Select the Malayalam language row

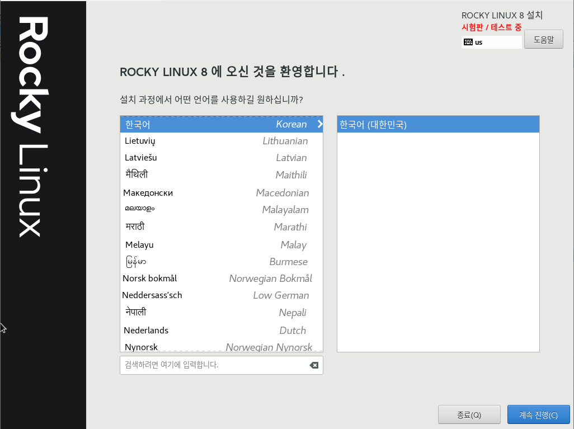click(x=221, y=210)
